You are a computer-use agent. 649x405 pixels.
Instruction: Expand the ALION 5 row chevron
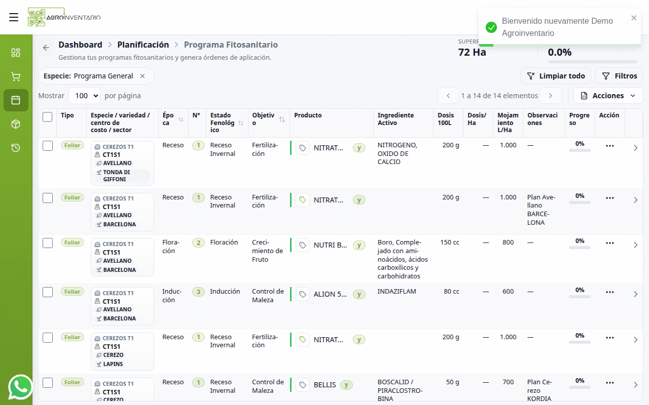636,294
